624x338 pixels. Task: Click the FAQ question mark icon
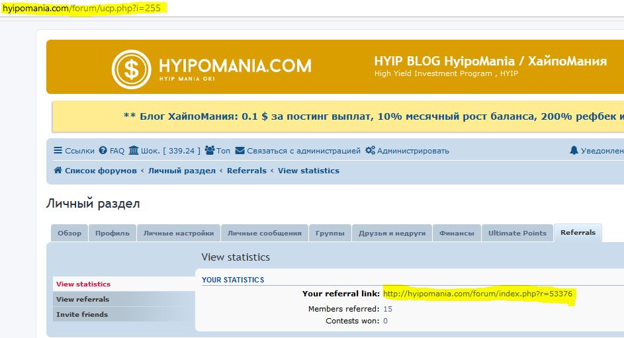[x=103, y=151]
